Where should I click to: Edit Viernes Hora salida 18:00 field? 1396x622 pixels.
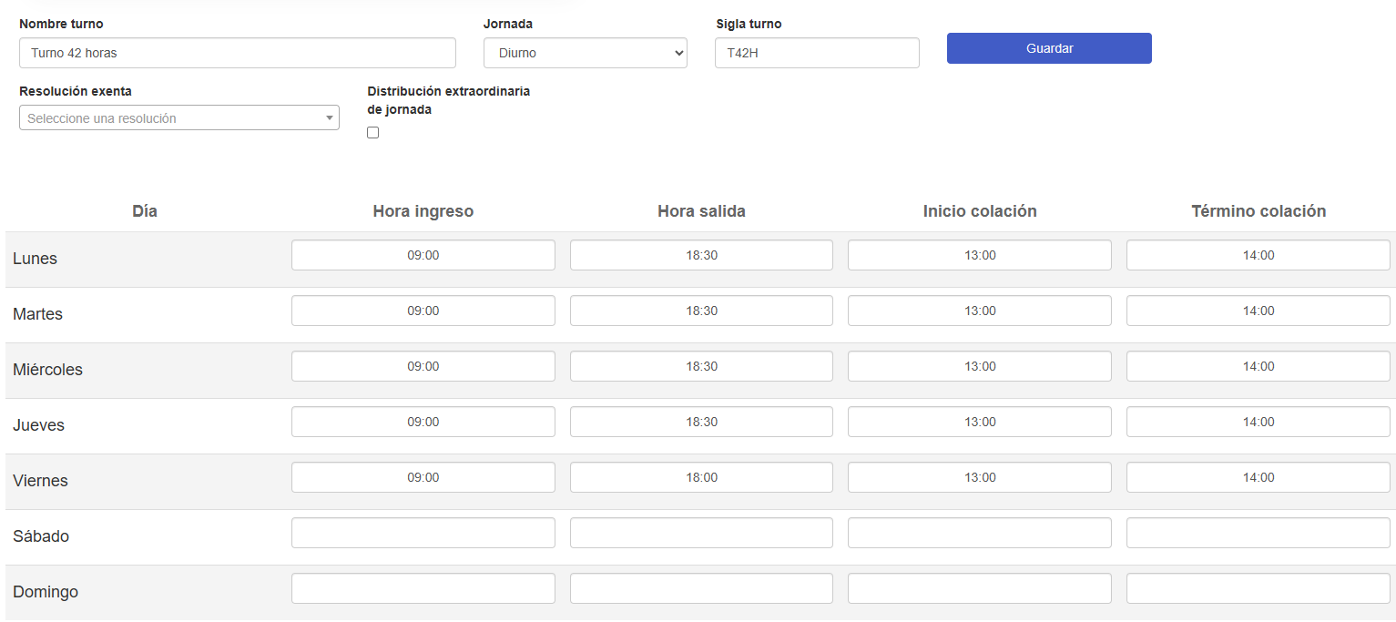(701, 478)
